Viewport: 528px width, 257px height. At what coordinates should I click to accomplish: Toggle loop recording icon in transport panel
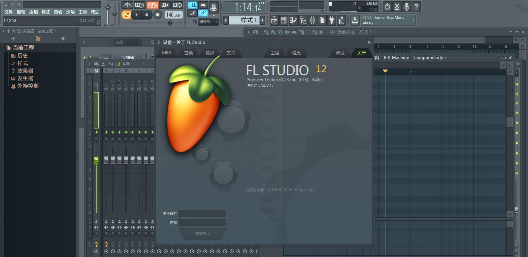(x=177, y=5)
